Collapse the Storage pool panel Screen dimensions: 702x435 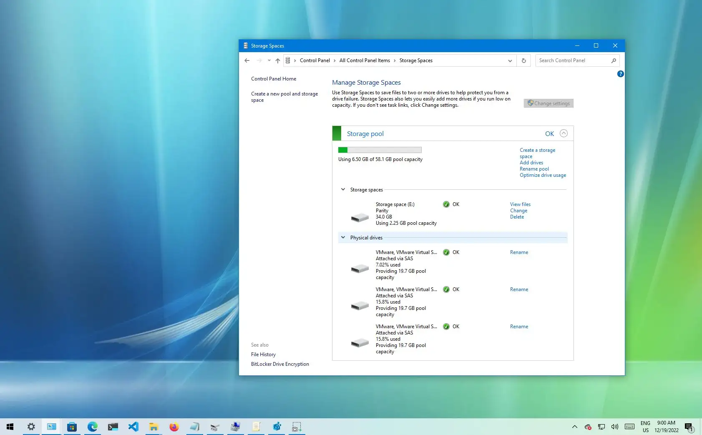click(x=564, y=133)
